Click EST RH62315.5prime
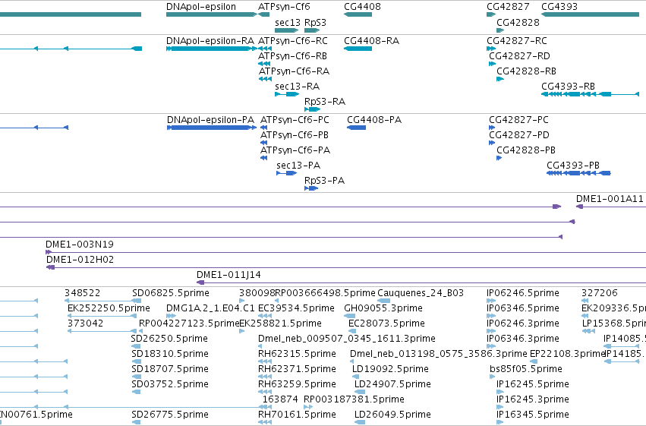The width and height of the screenshot is (646, 426). 297,355
